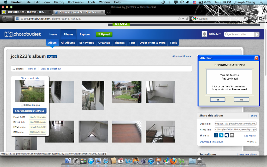Share the album to Twitter
267x167 pixels.
221,135
